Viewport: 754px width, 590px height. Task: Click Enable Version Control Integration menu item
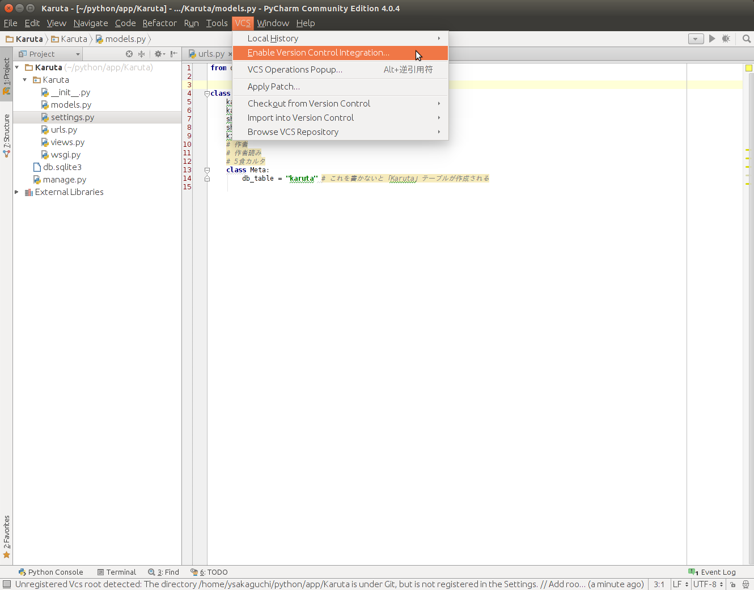pyautogui.click(x=340, y=53)
